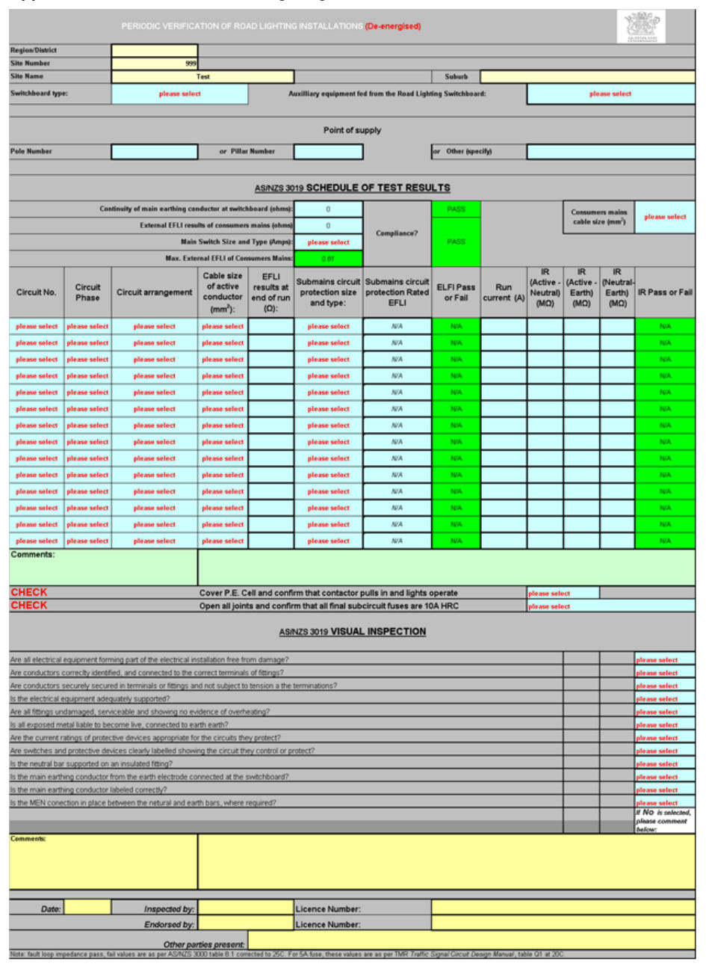Click the Other parties present field
The image size is (706, 969).
tap(471, 941)
